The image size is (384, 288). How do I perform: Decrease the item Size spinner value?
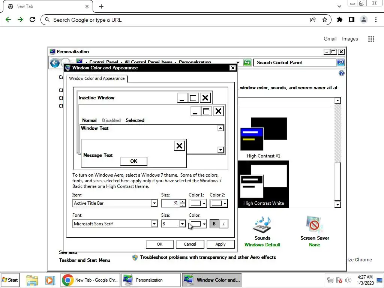[x=183, y=205]
